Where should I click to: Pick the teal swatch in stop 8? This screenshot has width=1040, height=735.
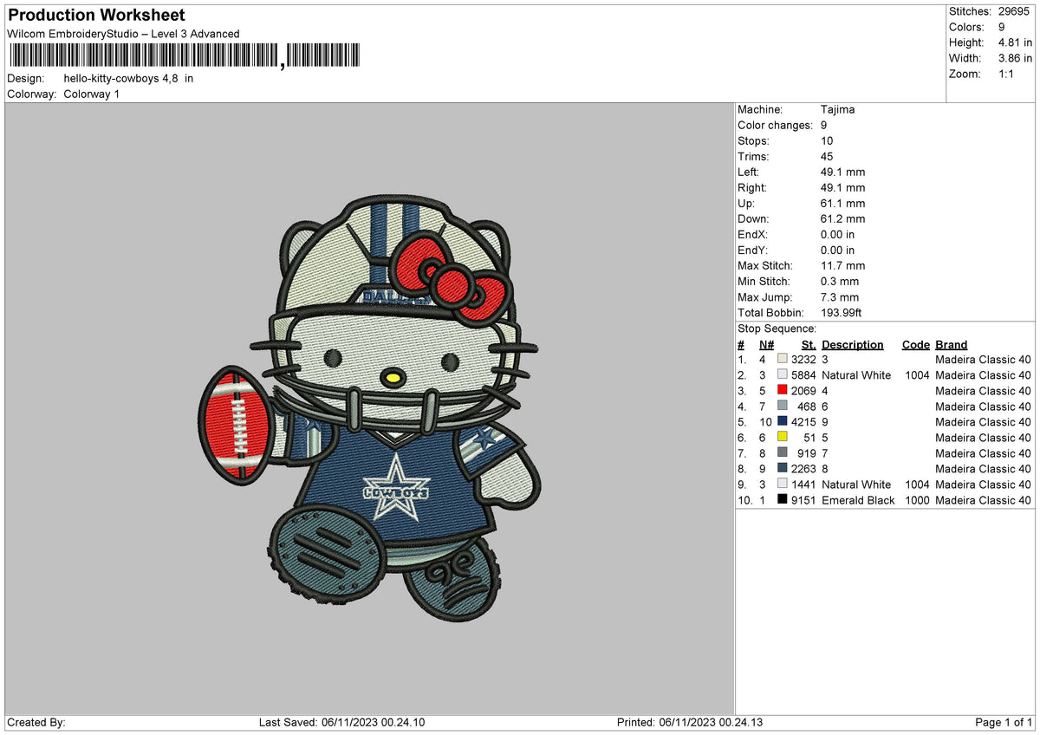point(783,468)
